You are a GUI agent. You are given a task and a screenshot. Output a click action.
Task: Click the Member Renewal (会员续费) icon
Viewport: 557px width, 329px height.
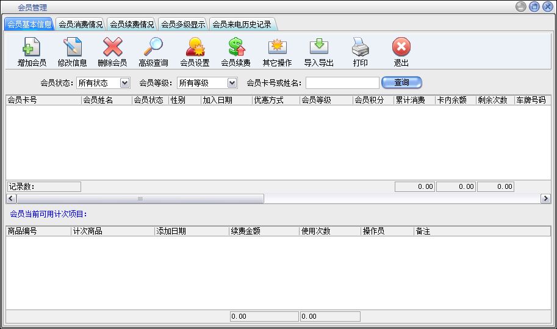click(x=235, y=48)
